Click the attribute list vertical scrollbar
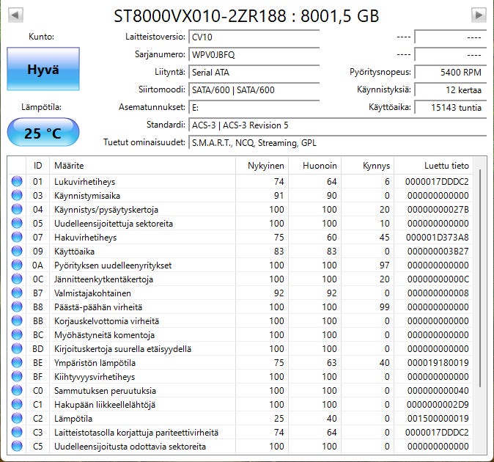The height and width of the screenshot is (462, 494). click(480, 278)
